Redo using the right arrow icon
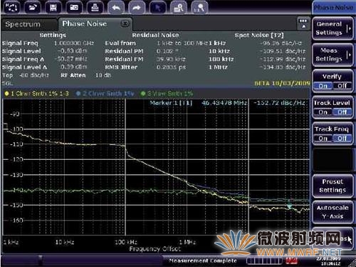356x267 pixels. [137, 7]
